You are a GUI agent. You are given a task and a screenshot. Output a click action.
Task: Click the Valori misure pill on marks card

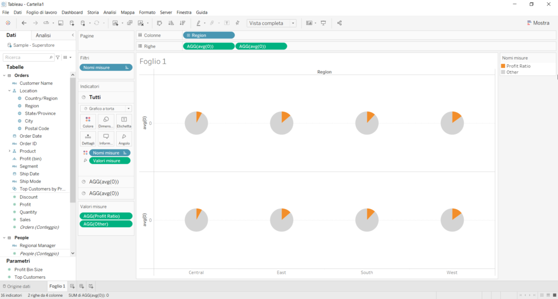pyautogui.click(x=110, y=161)
